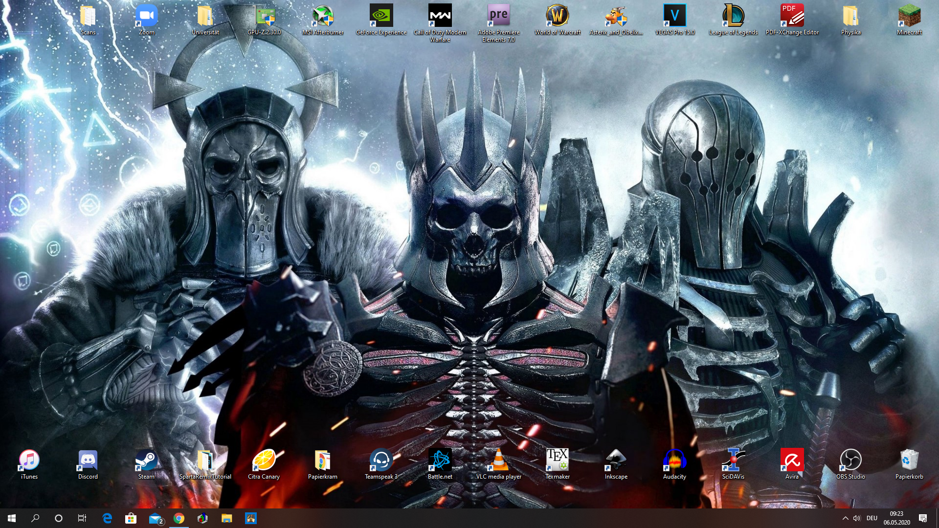The height and width of the screenshot is (528, 939).
Task: Open the volume control in tray
Action: 857,518
